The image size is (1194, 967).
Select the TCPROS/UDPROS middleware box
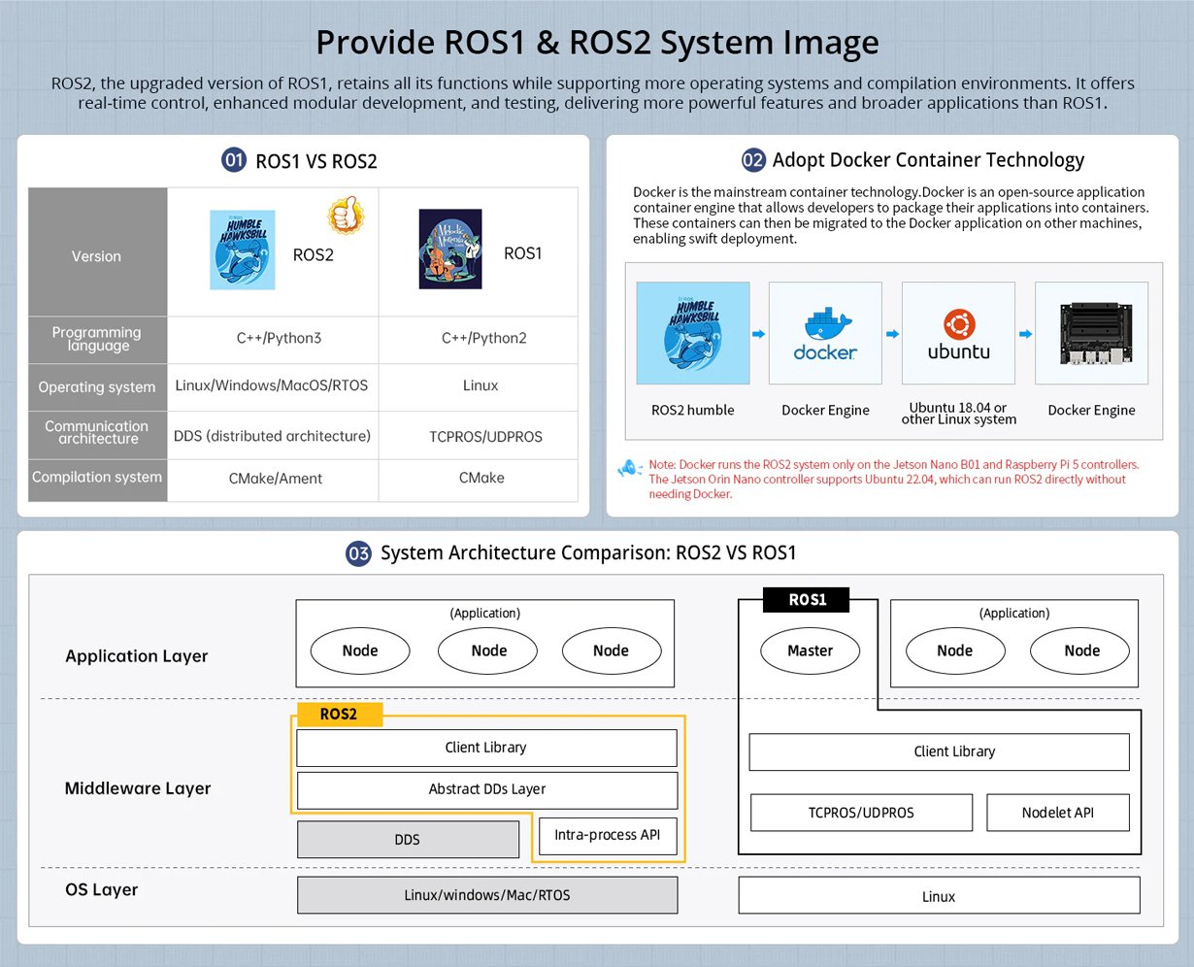[861, 812]
